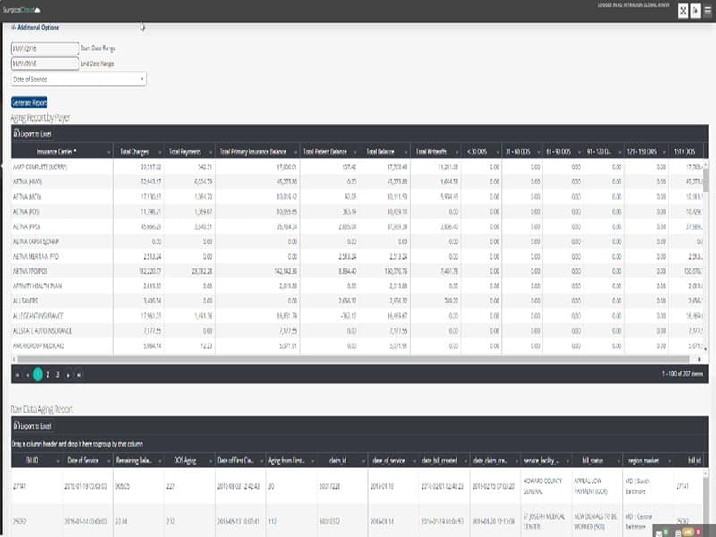Go to the next page arrow
This screenshot has height=537, width=716.
pos(68,374)
